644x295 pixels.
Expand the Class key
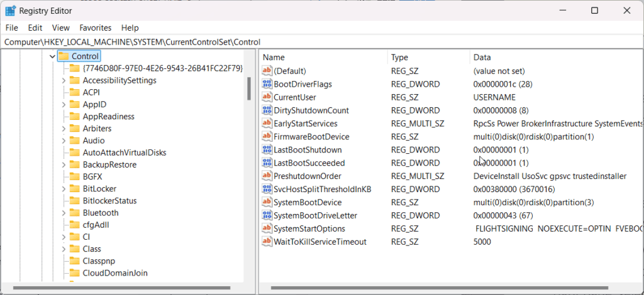pyautogui.click(x=64, y=249)
